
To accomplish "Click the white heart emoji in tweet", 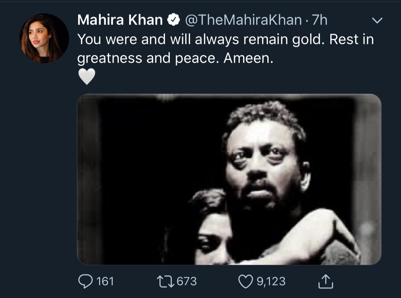I will click(x=87, y=77).
